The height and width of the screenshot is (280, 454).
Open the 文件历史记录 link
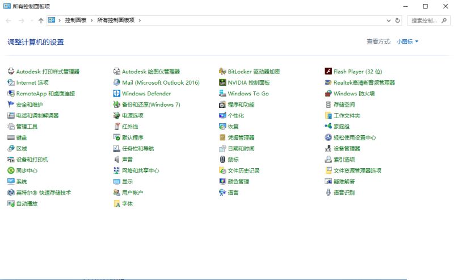click(243, 170)
